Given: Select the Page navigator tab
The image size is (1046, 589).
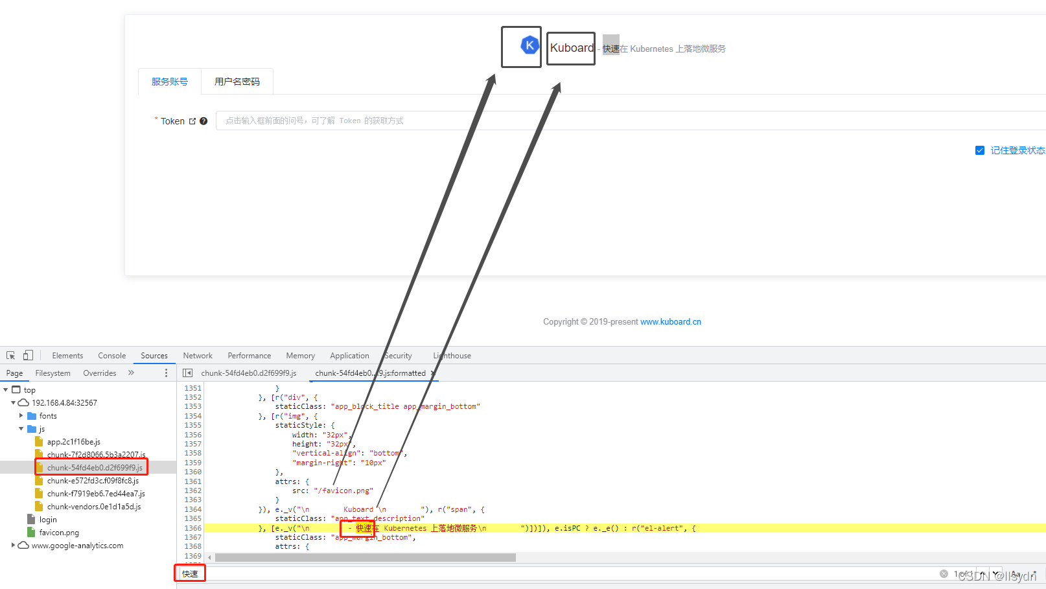Looking at the screenshot, I should coord(14,373).
